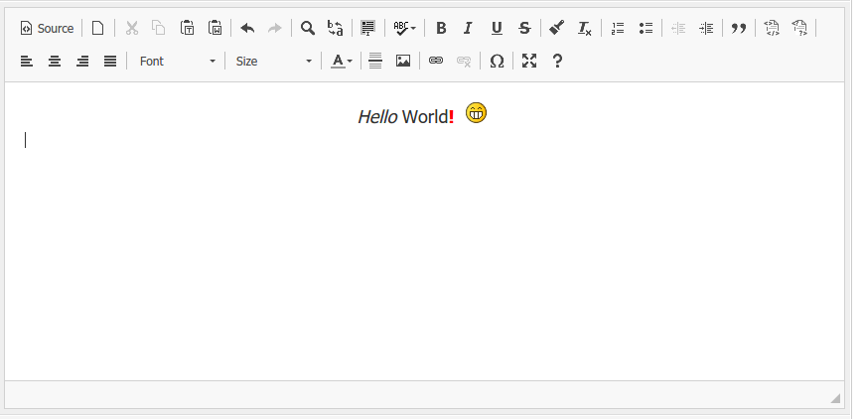Insert an image
865x419 pixels.
(403, 61)
